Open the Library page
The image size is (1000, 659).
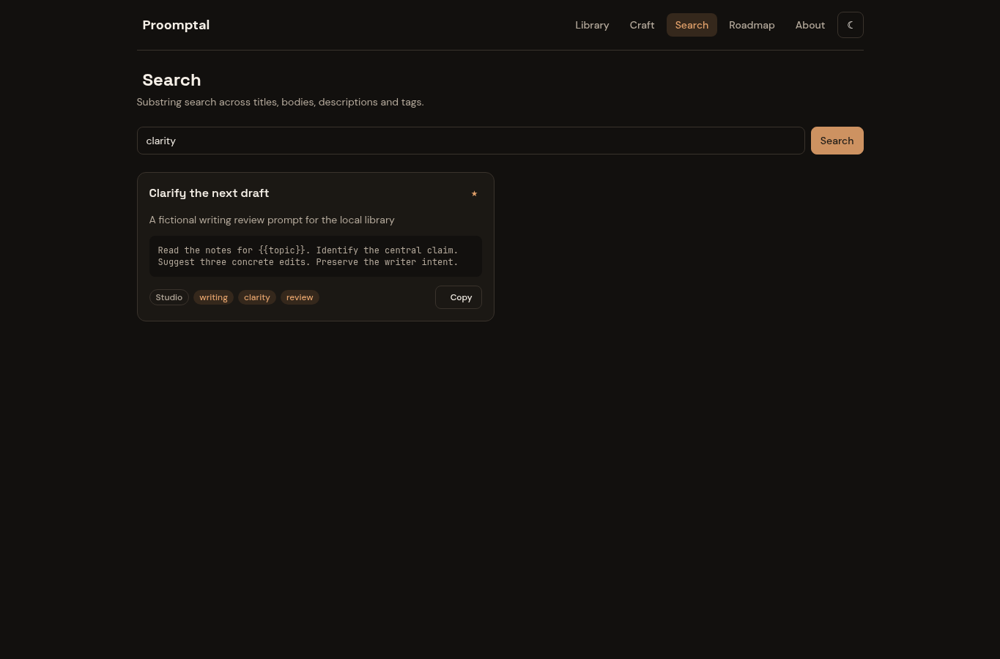click(x=592, y=25)
